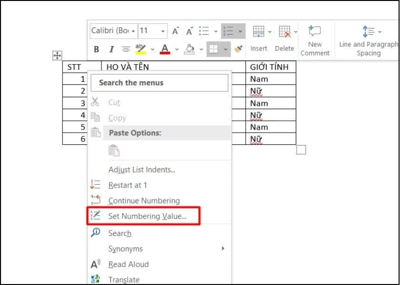Viewport: 400px width, 285px height.
Task: Click the Borders icon in mini toolbar
Action: (x=213, y=49)
